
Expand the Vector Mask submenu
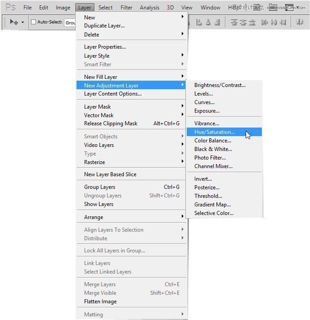point(183,114)
